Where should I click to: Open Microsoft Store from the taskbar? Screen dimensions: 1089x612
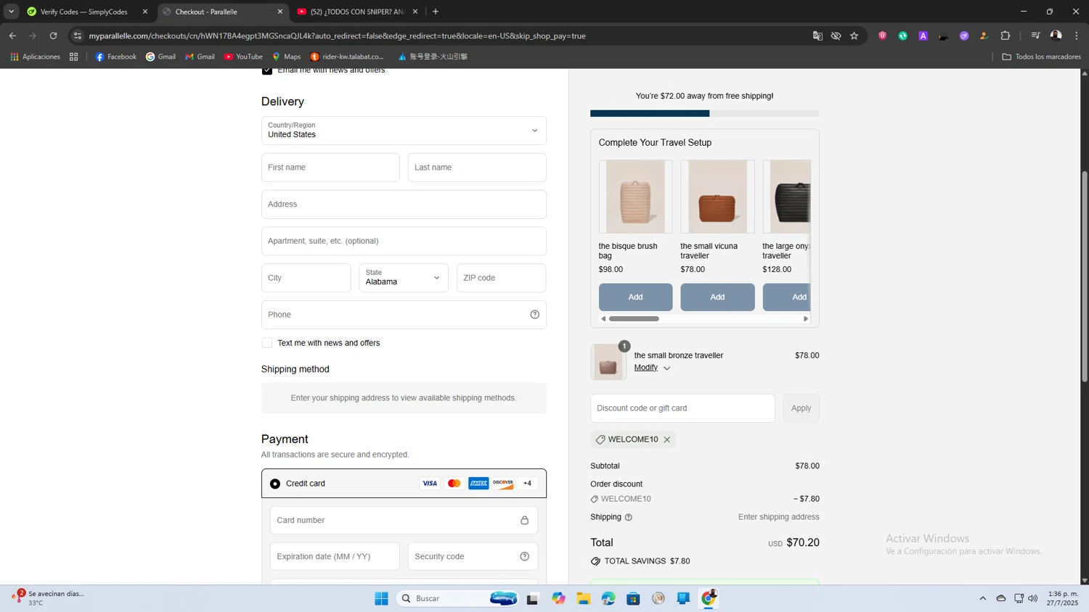coord(633,598)
